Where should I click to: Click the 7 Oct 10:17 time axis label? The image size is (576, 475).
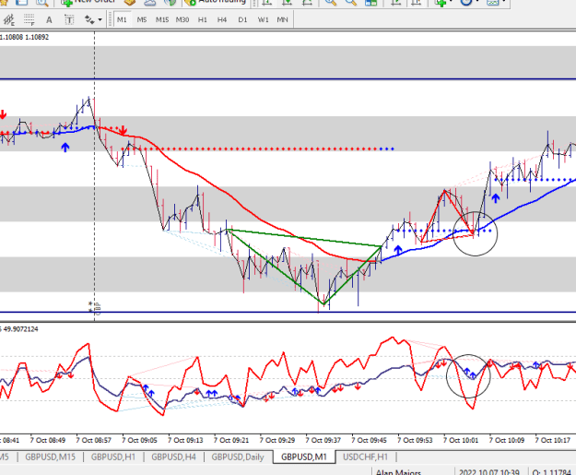tap(552, 440)
